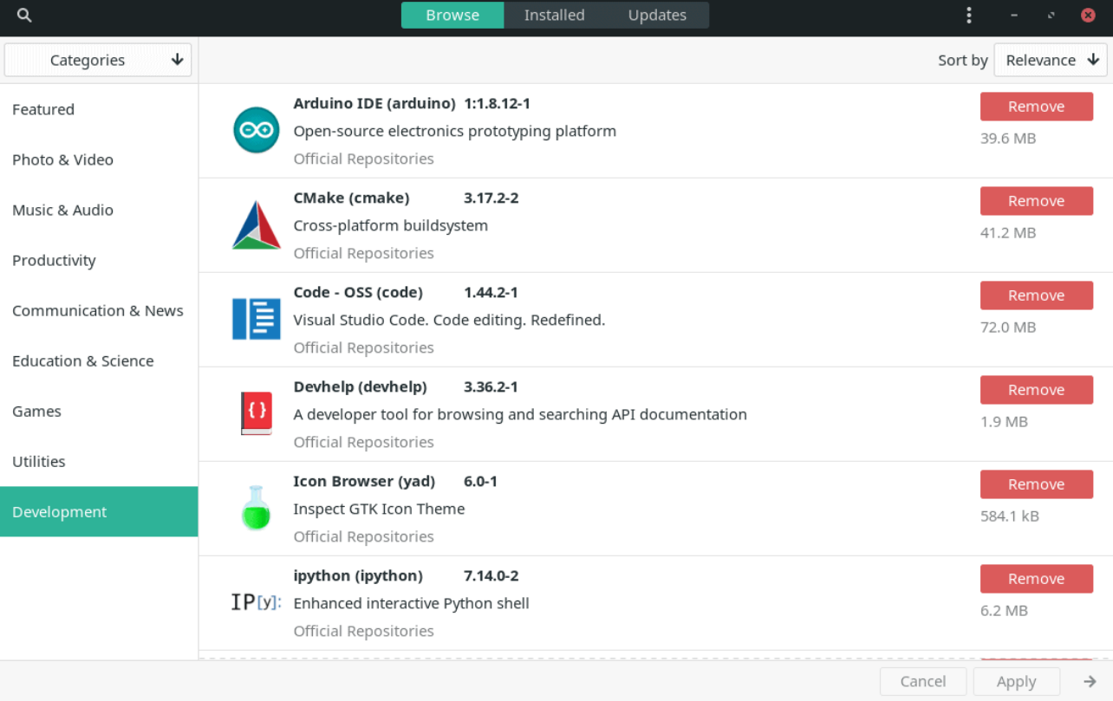Click 'Official Repositories' under ipython

click(x=364, y=631)
